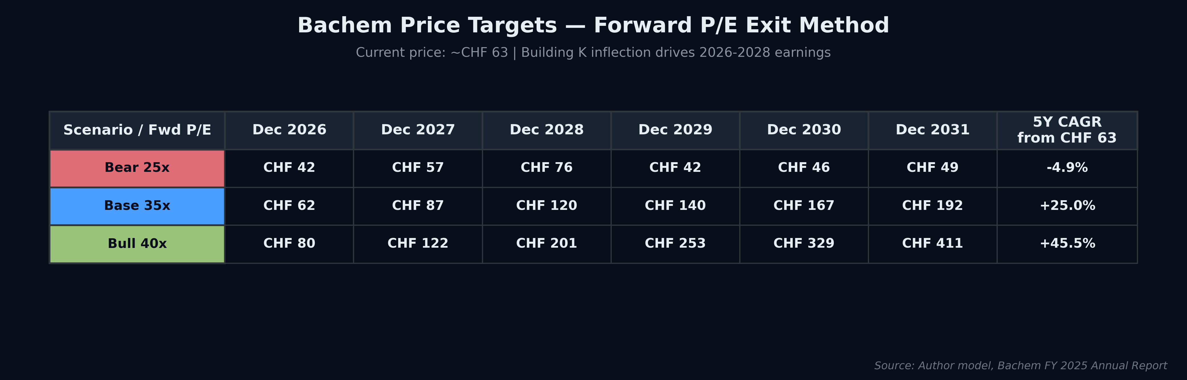Click the Dec 2031 column header
1187x380 pixels.
click(x=933, y=130)
